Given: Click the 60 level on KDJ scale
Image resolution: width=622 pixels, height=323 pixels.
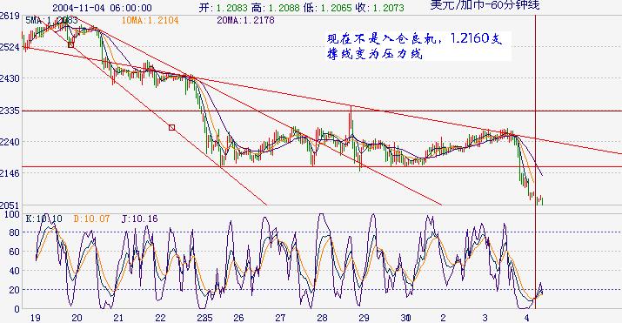Looking at the screenshot, I should [x=15, y=252].
